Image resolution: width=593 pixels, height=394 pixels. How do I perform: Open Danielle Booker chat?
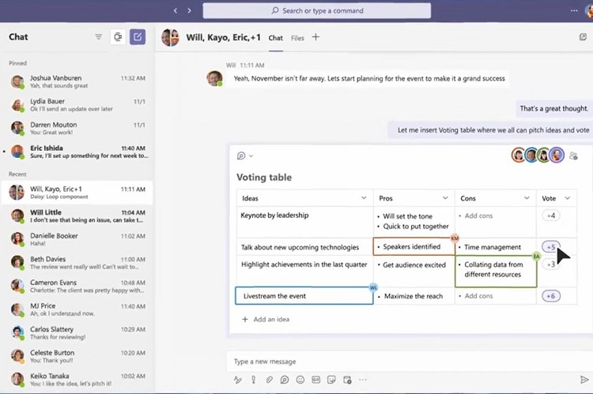coord(77,239)
